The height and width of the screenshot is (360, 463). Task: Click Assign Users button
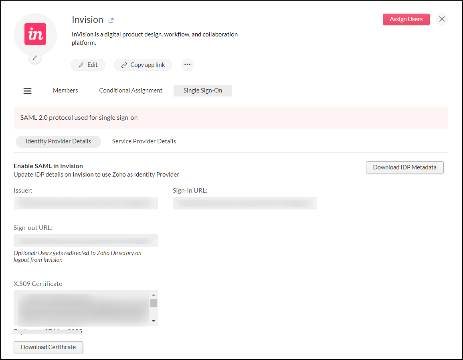[406, 19]
